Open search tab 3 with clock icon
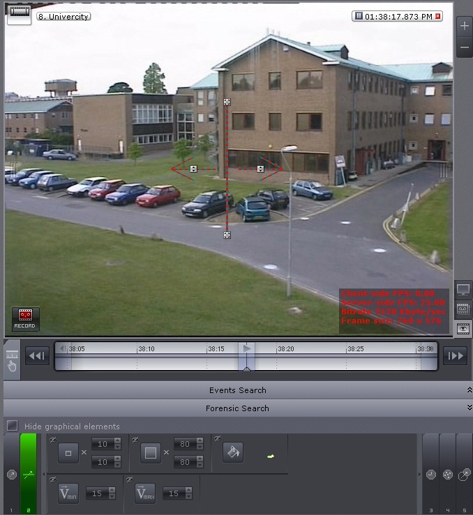The height and width of the screenshot is (515, 473). (x=430, y=474)
